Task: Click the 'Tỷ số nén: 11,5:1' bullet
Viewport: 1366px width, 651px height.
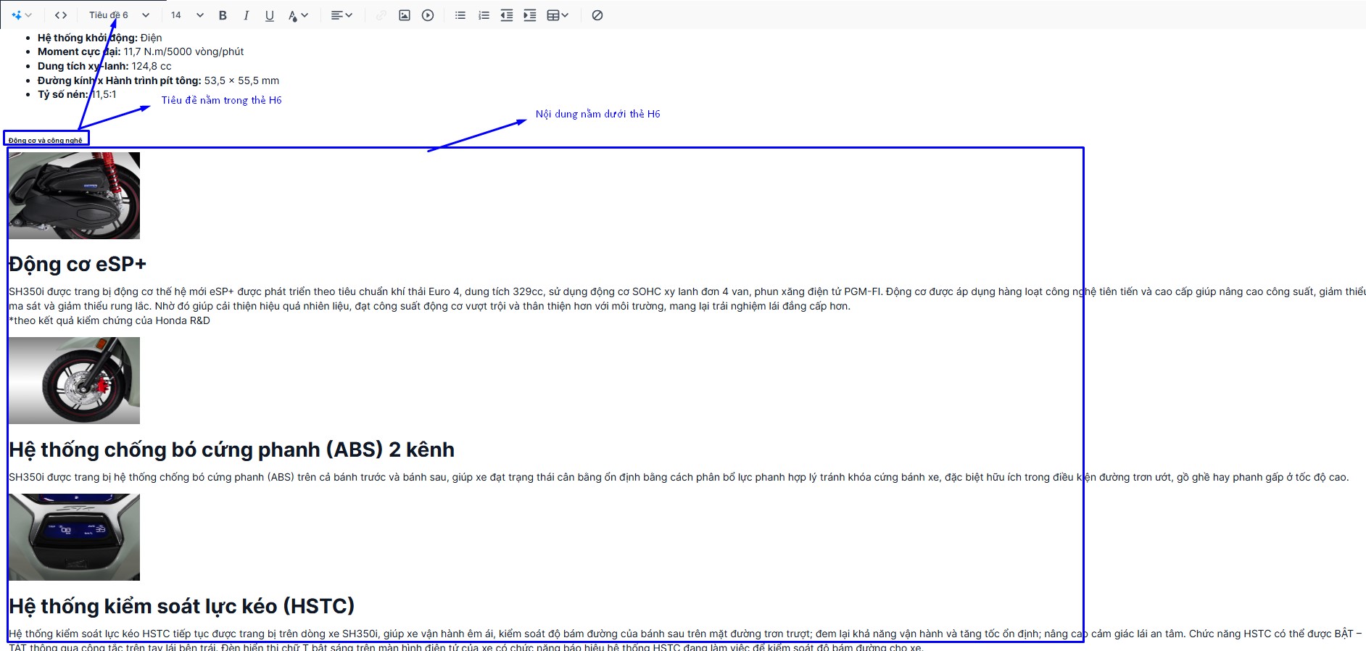Action: [x=77, y=94]
